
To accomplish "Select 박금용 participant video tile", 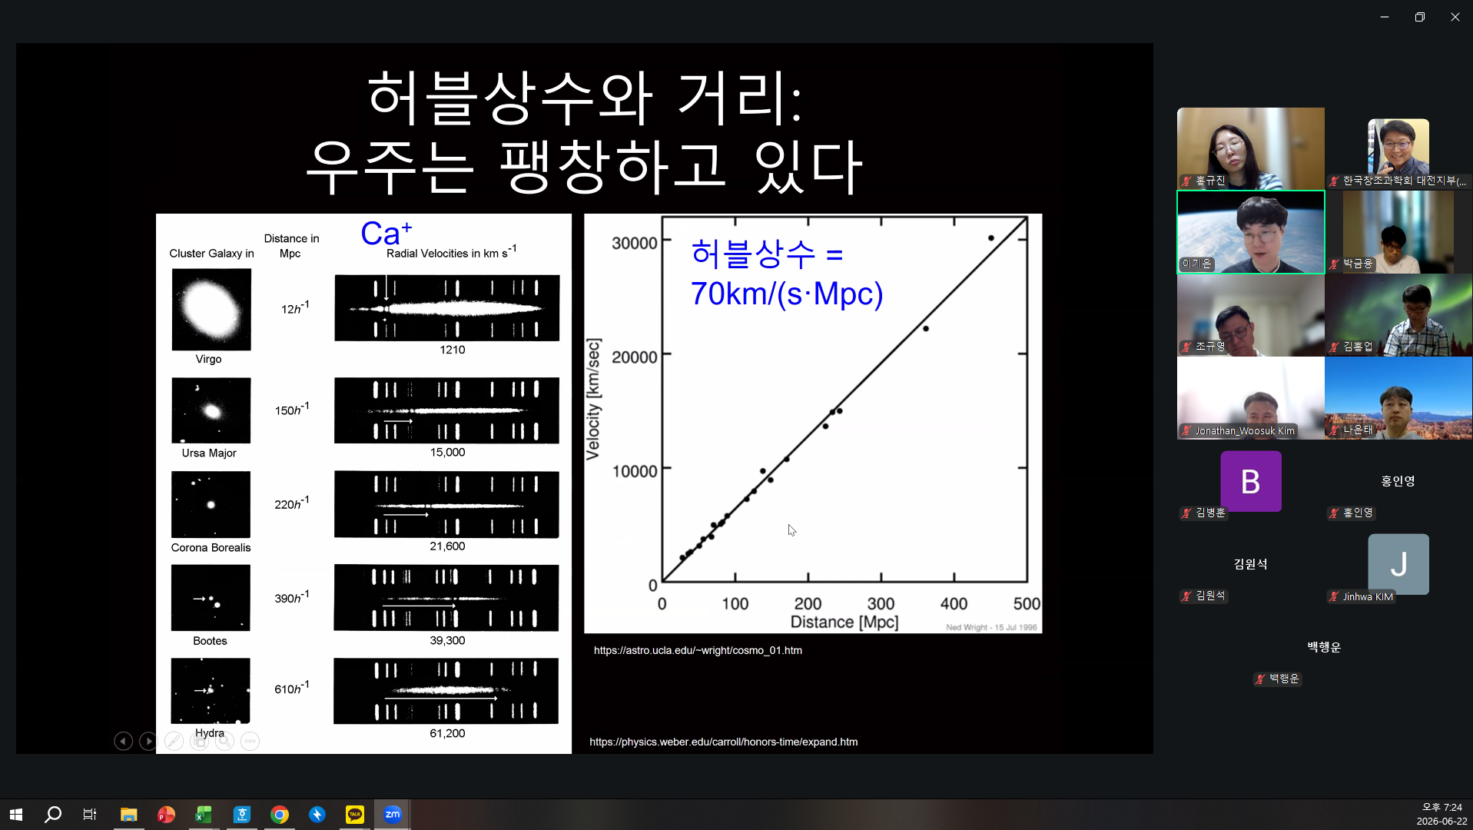I will (x=1398, y=232).
